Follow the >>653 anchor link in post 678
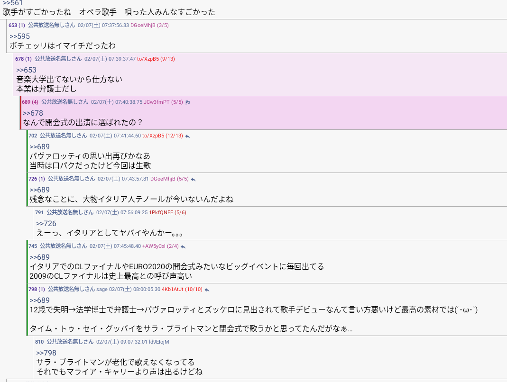This screenshot has width=507, height=382. (26, 70)
